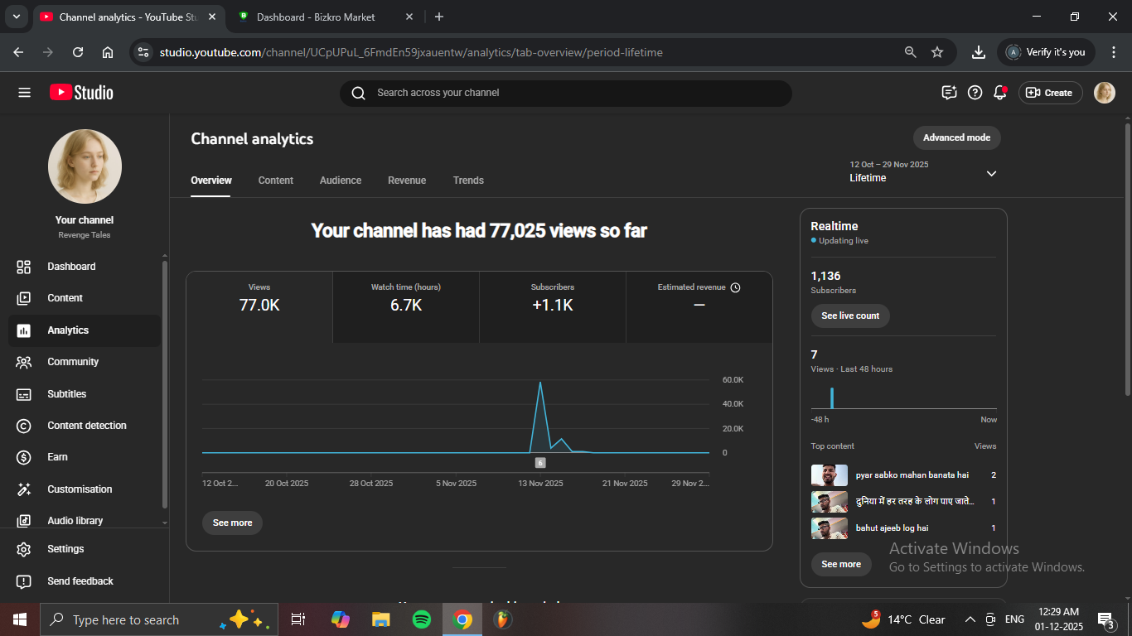Launch Spotify from the Windows taskbar

pos(421,619)
